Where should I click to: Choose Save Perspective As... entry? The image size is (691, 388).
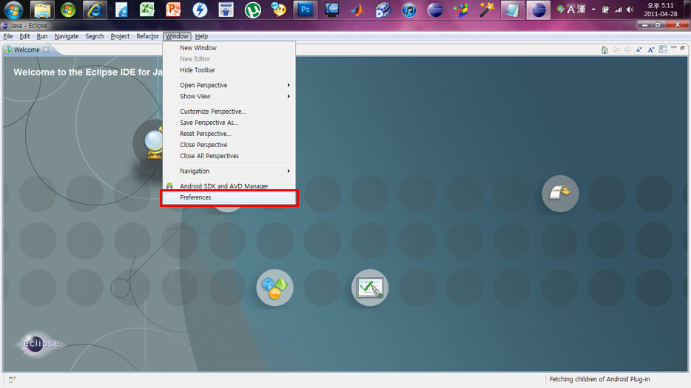(x=229, y=123)
